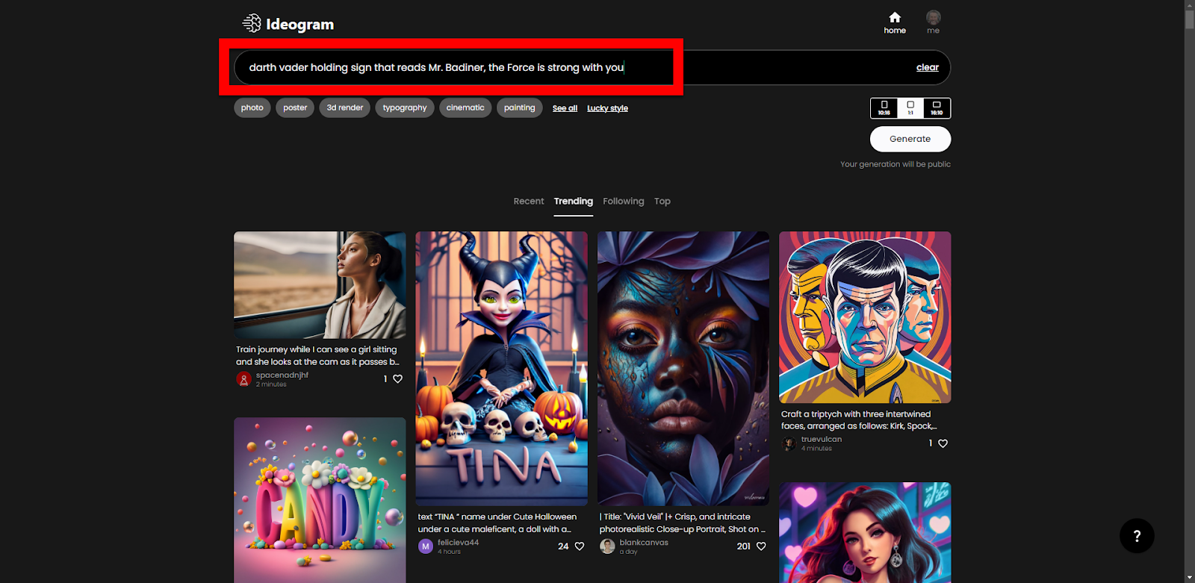Screen dimensions: 1195x583
Task: Toggle the cinematic style tag
Action: click(x=465, y=107)
